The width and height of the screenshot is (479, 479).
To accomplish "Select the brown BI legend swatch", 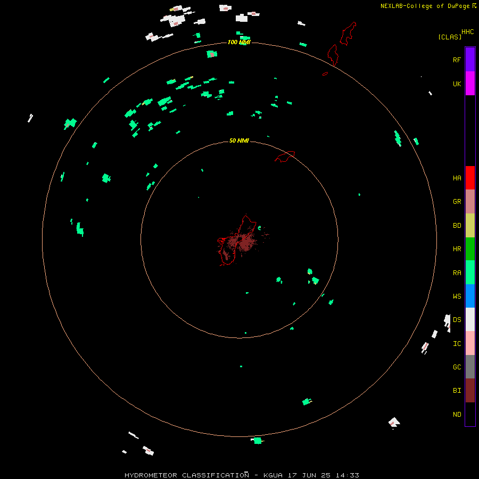I will (x=470, y=391).
